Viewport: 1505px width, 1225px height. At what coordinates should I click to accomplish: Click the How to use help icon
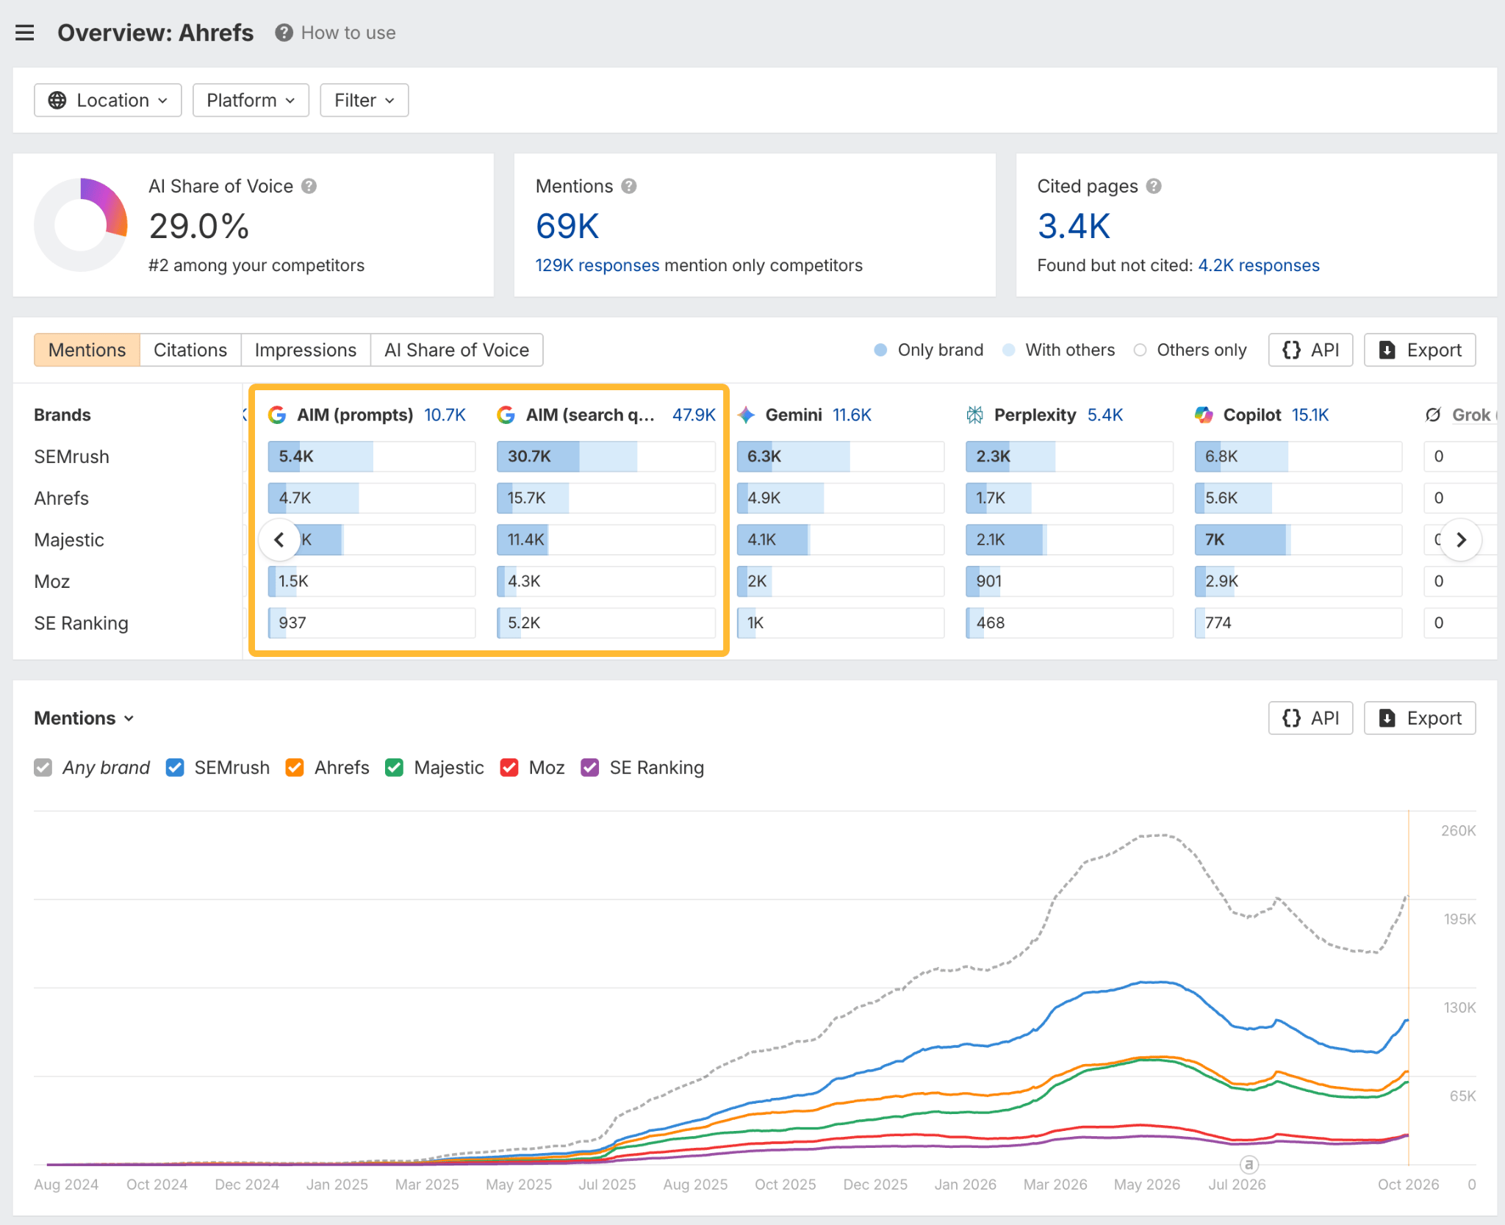[x=284, y=33]
